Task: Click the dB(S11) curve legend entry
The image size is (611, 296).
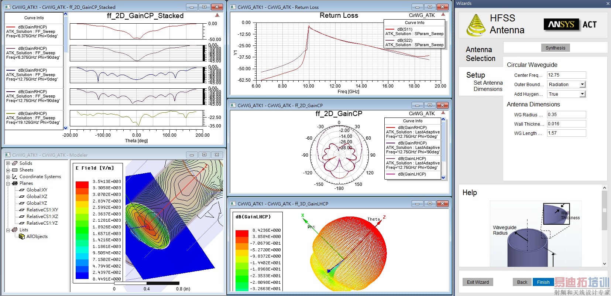Action: 415,31
